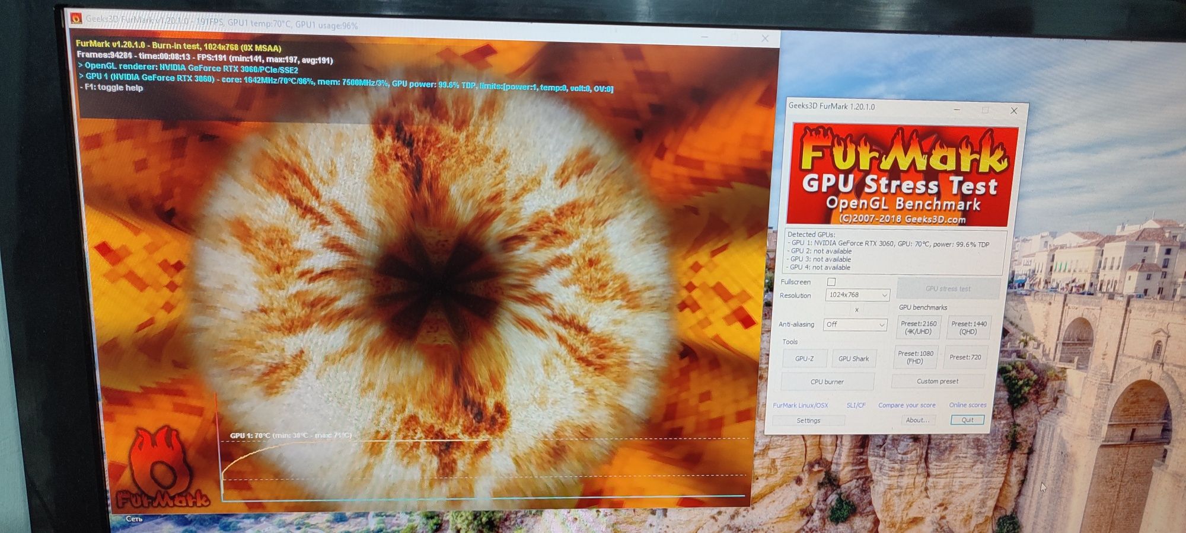
Task: Run the Preset:1440 (QHD) benchmark
Action: pos(968,327)
